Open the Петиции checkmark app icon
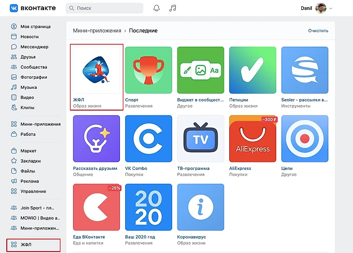This screenshot has width=353, height=253. click(252, 70)
